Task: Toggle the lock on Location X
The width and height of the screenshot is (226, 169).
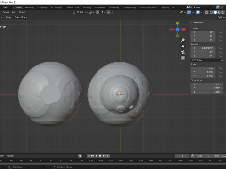Action: [220, 32]
